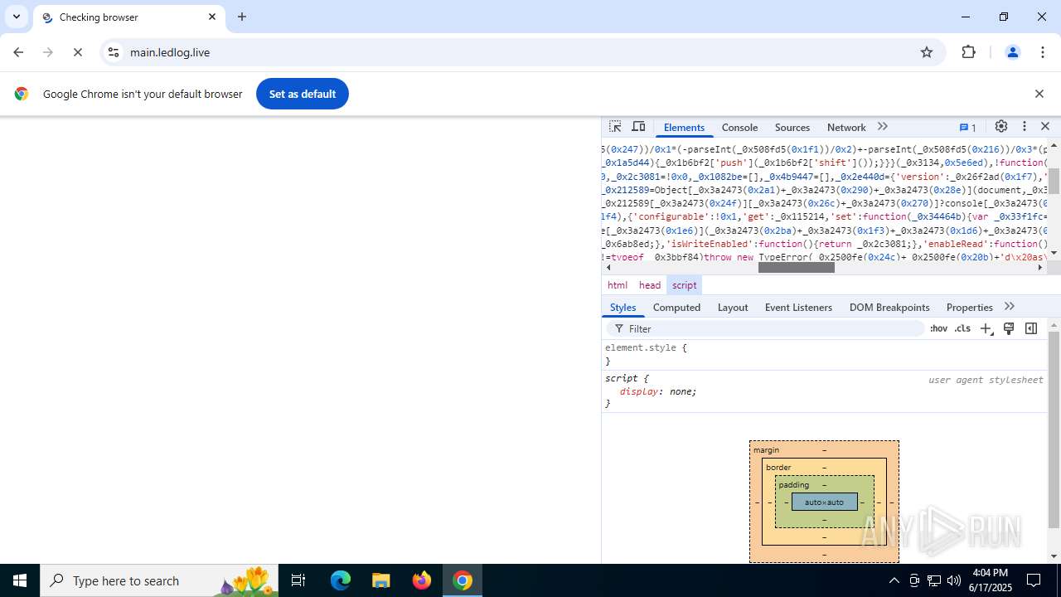Open the Extensions puzzle icon
Viewport: 1061px width, 597px height.
[969, 52]
